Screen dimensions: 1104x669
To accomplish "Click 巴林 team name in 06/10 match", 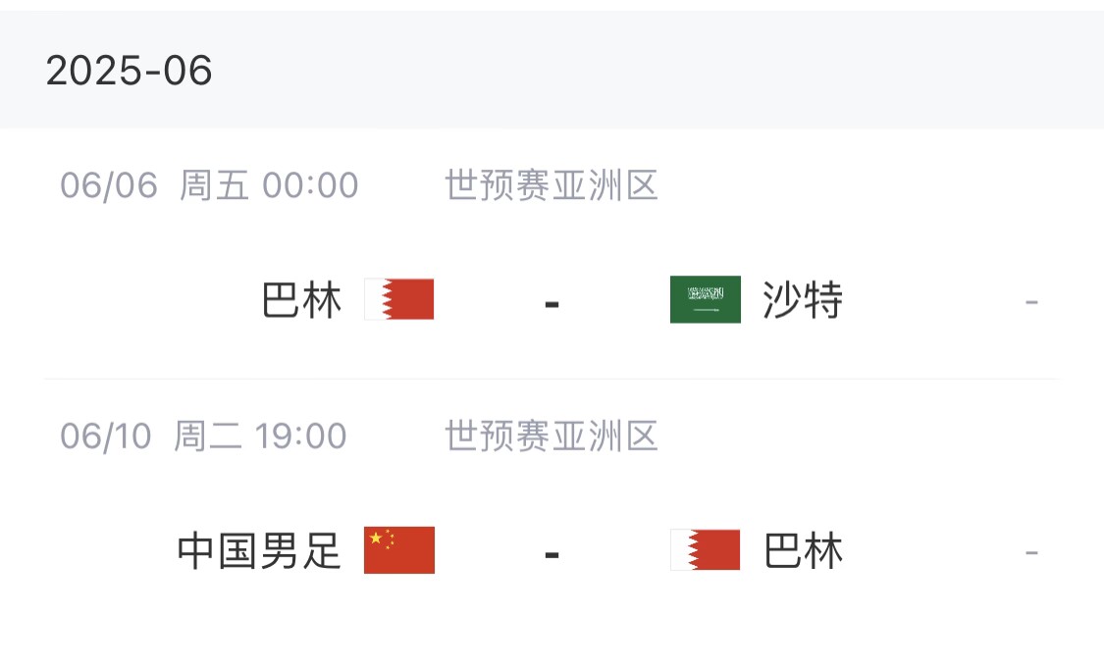I will [803, 551].
